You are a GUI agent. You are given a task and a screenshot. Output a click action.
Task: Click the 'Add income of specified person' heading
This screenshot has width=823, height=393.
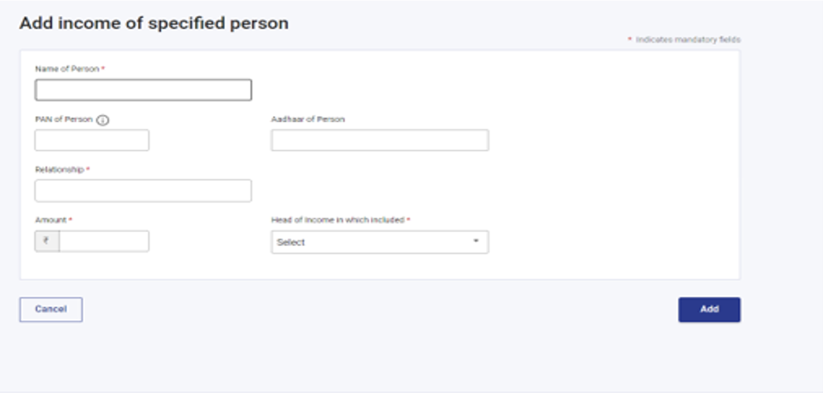[x=154, y=23]
